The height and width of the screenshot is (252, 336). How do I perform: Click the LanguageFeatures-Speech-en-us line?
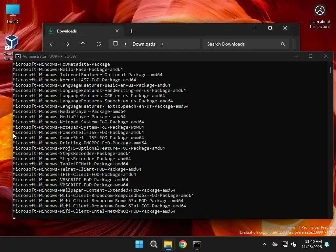click(93, 101)
